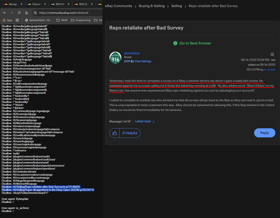The width and height of the screenshot is (280, 218).
Task: Click Disallow line for /*nobounce
Action: 14,150
